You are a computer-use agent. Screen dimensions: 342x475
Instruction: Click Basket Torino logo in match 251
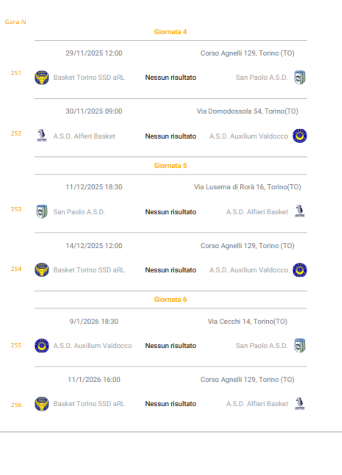pyautogui.click(x=42, y=77)
